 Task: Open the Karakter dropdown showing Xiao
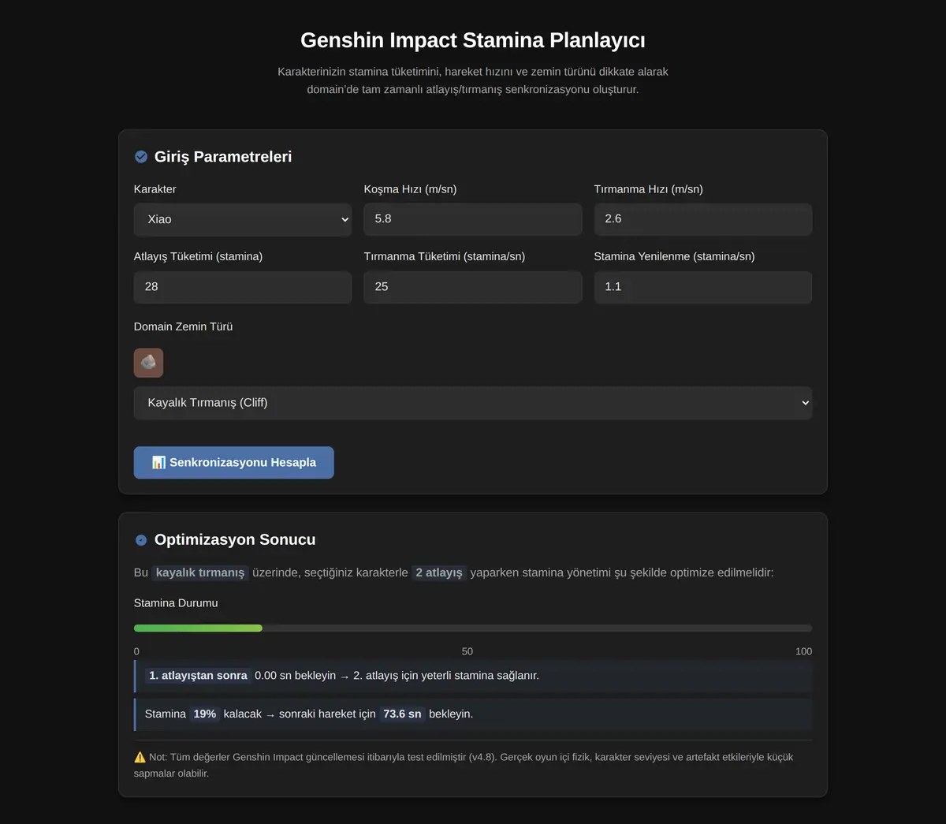(243, 219)
